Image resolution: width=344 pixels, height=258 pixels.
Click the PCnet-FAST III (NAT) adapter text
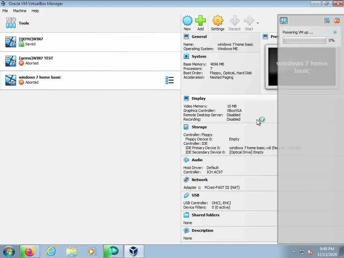tap(222, 187)
